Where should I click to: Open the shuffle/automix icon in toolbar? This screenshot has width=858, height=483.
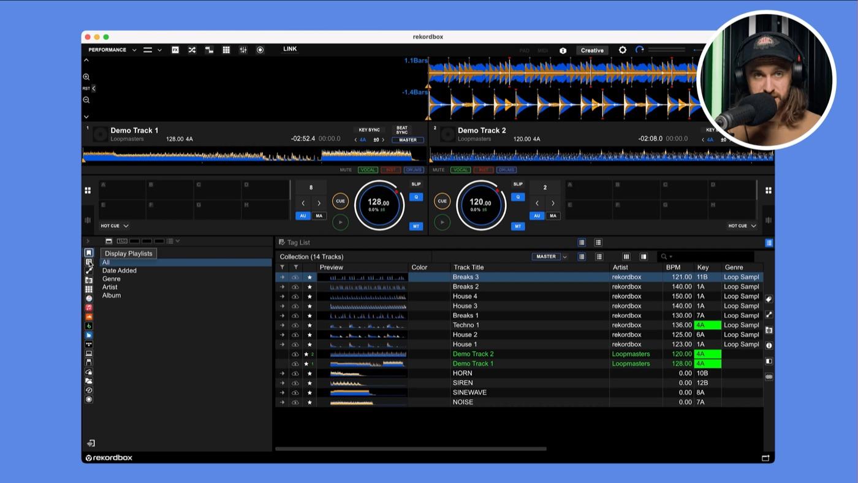[192, 50]
